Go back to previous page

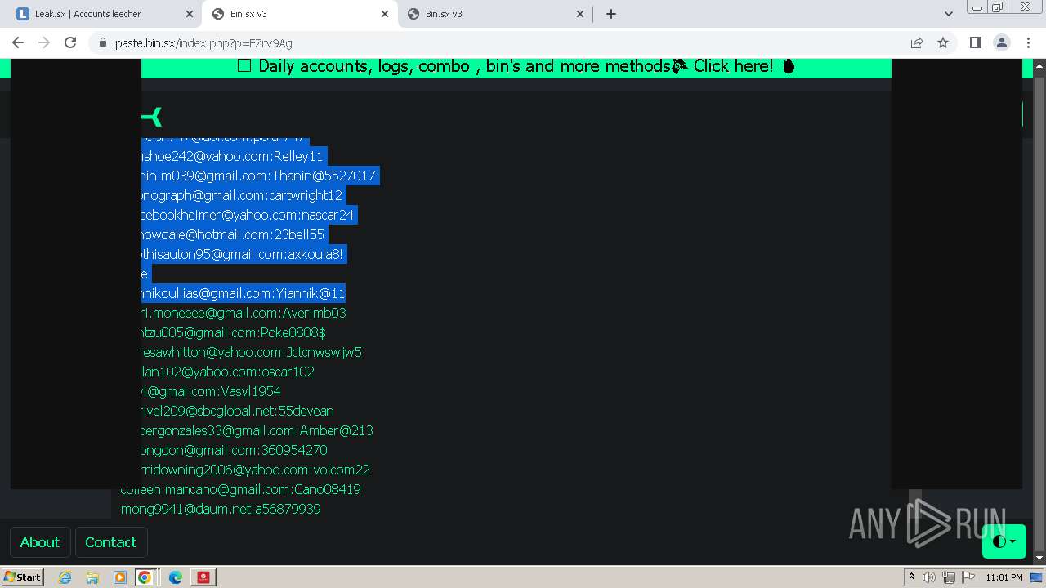click(18, 42)
